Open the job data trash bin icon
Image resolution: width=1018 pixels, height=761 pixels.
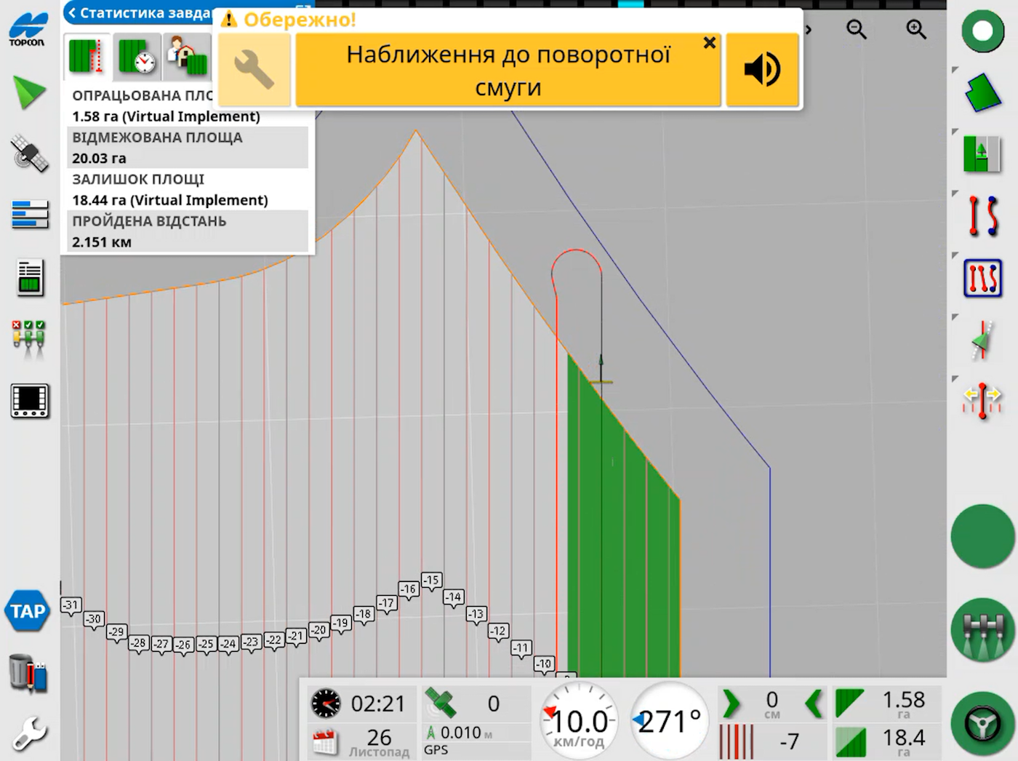coord(28,672)
